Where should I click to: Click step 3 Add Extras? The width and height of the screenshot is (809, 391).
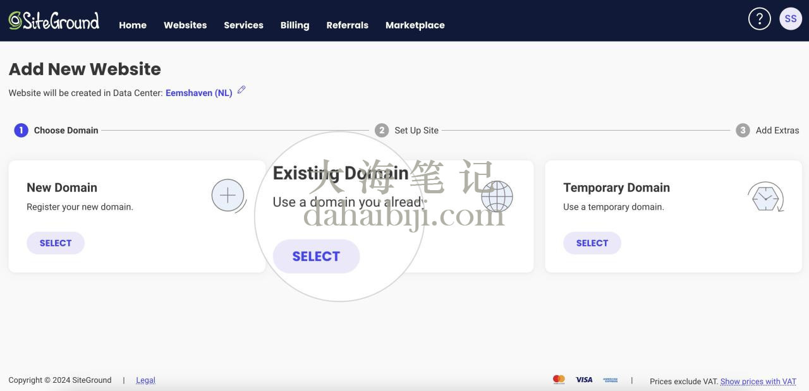[767, 130]
